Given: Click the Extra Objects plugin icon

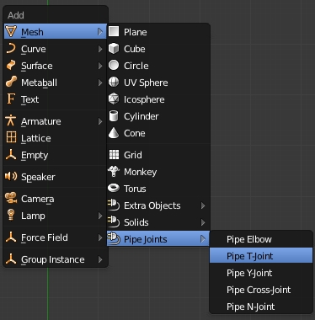Looking at the screenshot, I should tap(114, 205).
